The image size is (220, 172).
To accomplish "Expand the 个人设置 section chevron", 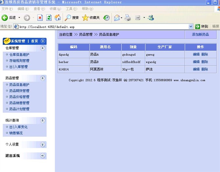I will click(42, 144).
